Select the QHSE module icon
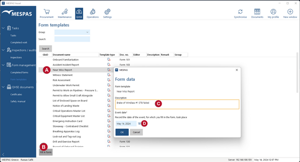300x162 pixels. click(x=79, y=13)
